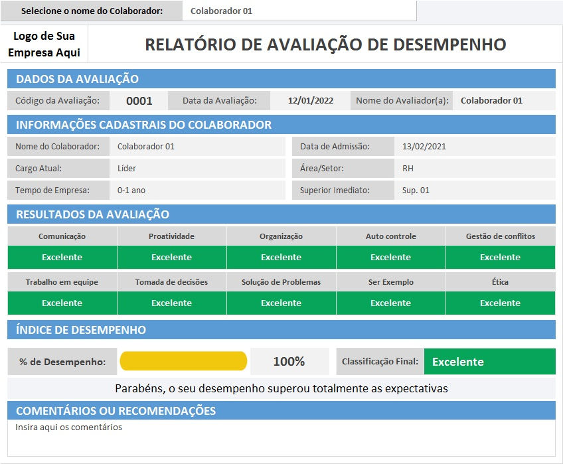The height and width of the screenshot is (464, 563).
Task: Select the RESULTADOS DA AVALIAÇÃO header bar
Action: (281, 214)
